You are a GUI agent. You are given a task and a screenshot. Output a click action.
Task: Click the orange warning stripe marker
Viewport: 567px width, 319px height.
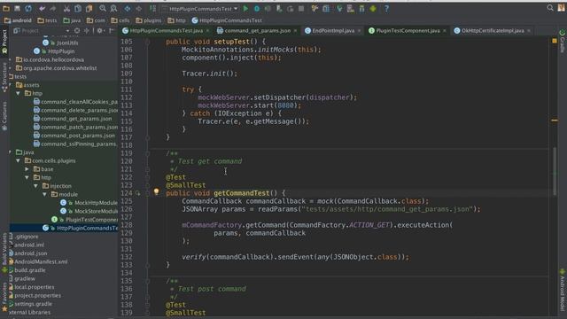point(555,121)
